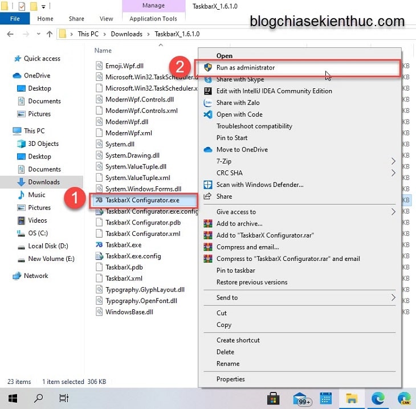This screenshot has height=409, width=416.
Task: Click the Skype icon in context menu
Action: tap(208, 79)
